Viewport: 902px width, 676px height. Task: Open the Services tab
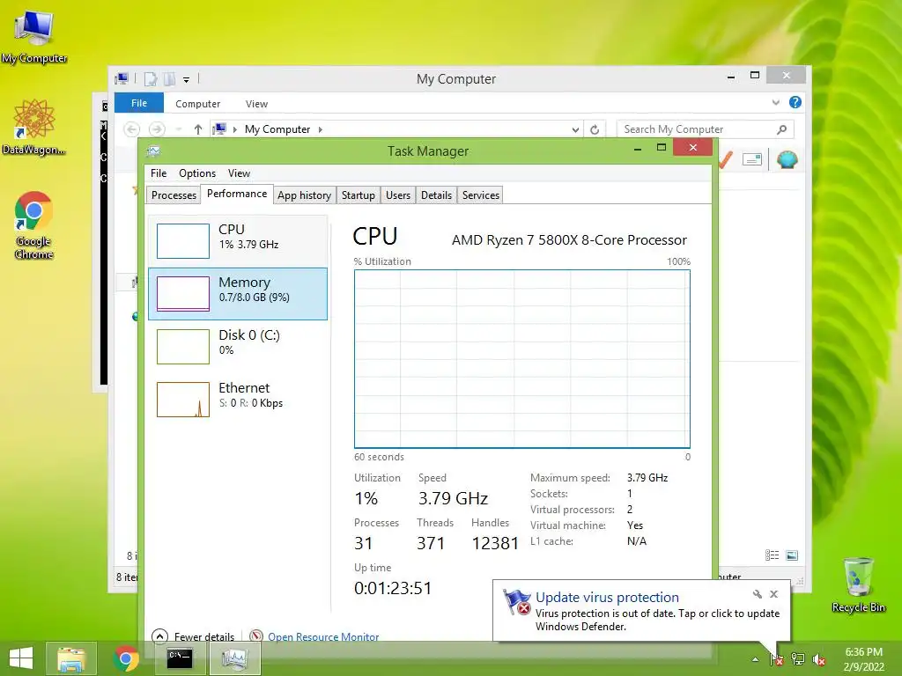tap(480, 195)
